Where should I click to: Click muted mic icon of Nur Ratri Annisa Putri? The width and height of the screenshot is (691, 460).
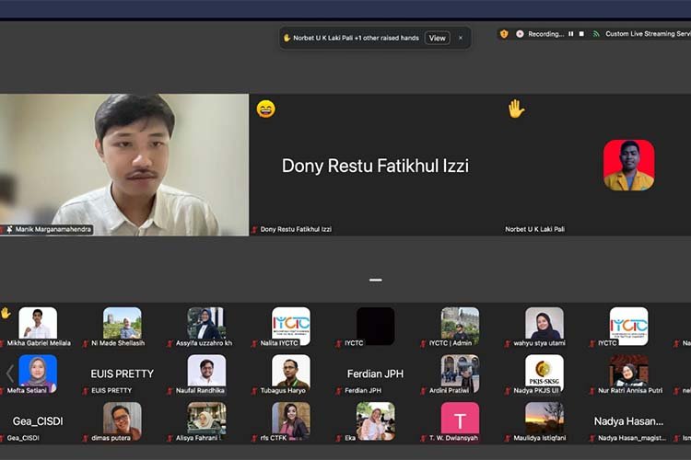[x=592, y=391]
